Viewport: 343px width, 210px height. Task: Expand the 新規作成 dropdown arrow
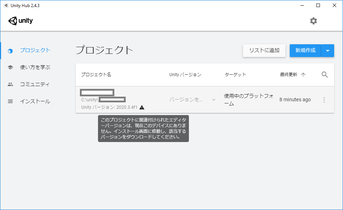pos(328,51)
